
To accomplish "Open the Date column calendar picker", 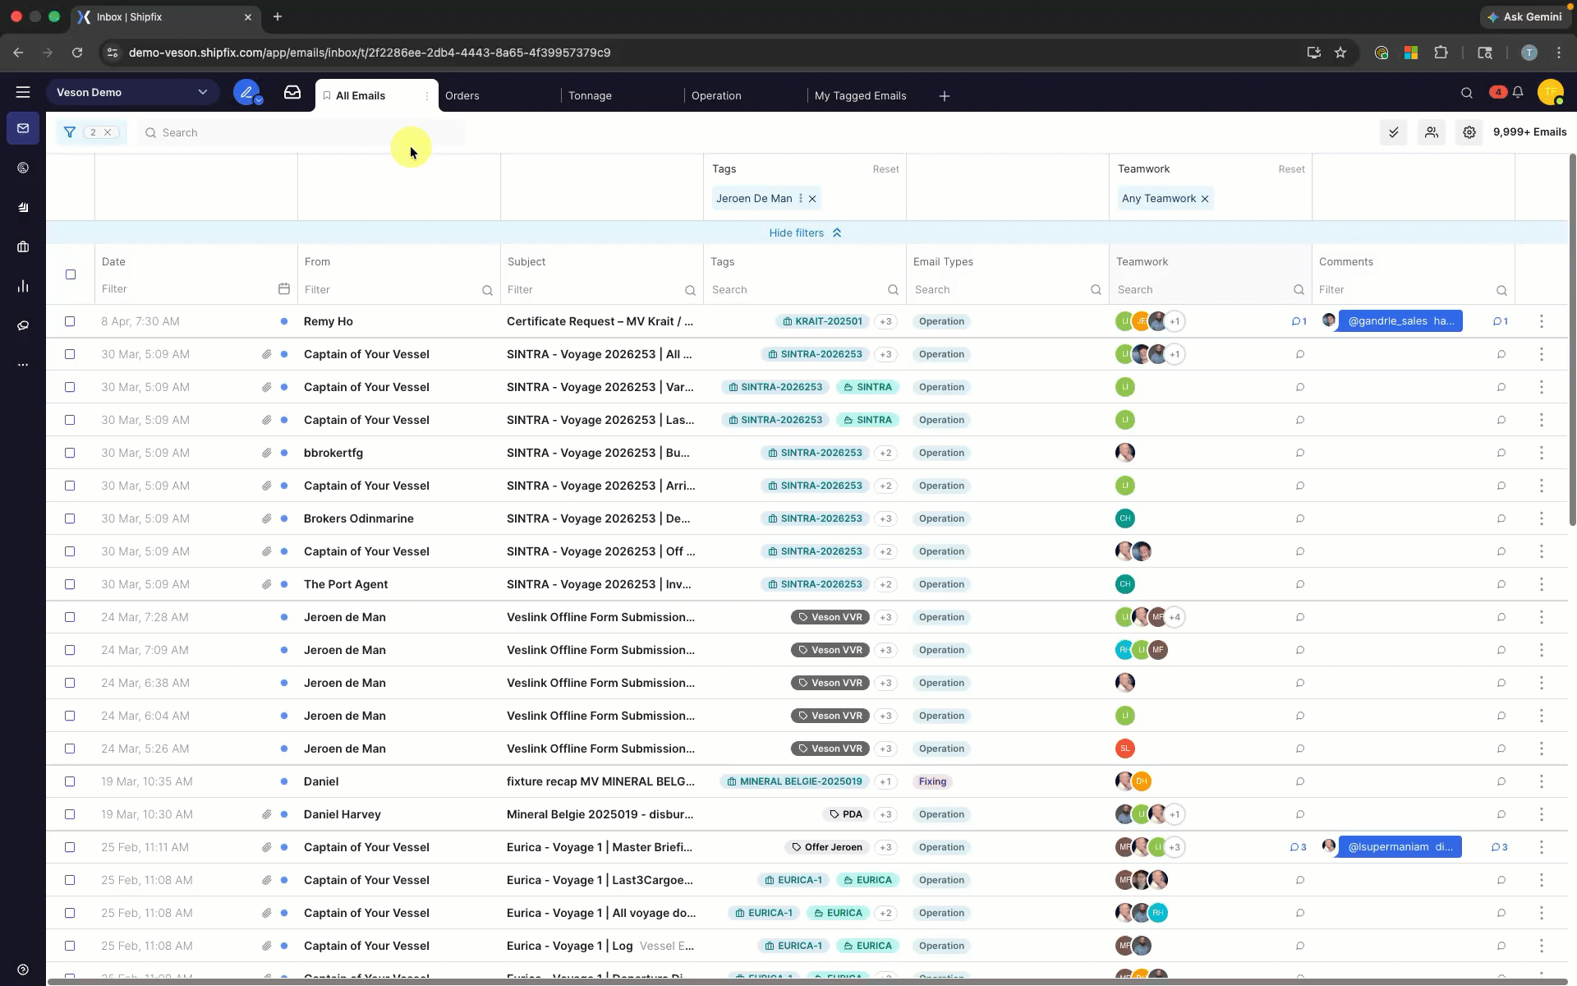I will pyautogui.click(x=283, y=288).
